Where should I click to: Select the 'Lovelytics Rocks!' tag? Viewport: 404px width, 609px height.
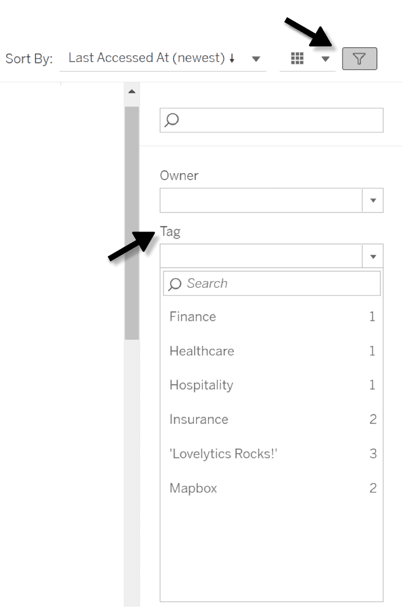223,453
